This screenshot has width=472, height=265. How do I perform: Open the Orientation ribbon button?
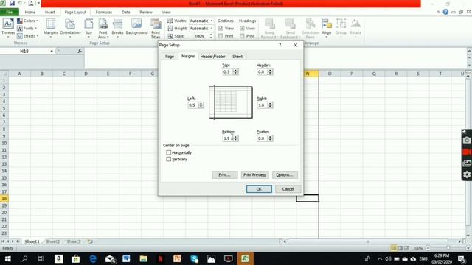coord(70,28)
